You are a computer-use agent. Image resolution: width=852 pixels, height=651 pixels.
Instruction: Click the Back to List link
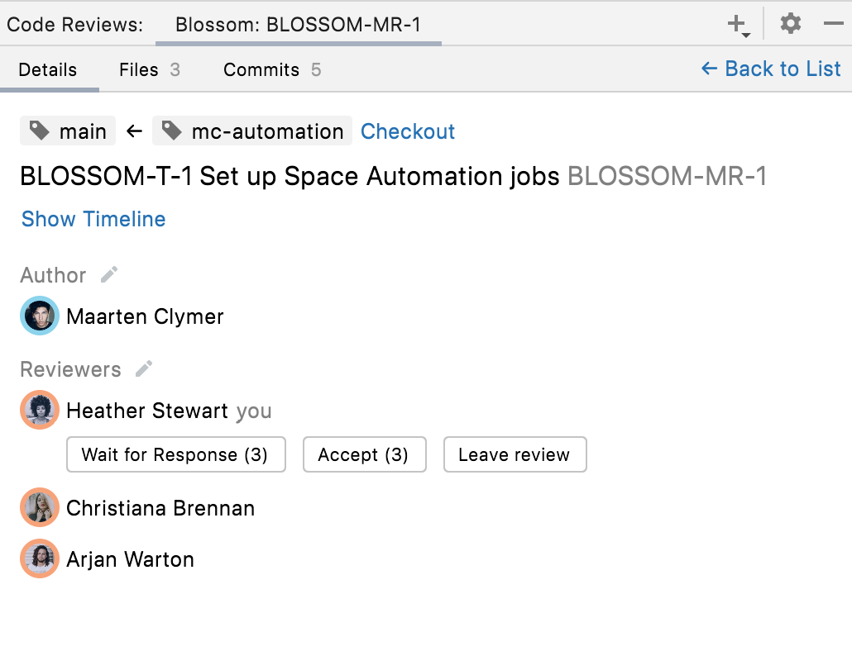tap(771, 69)
